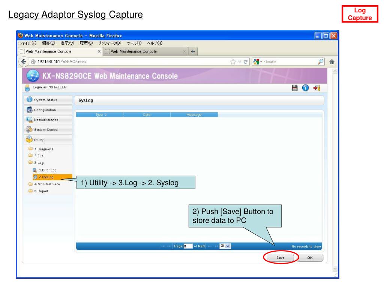The height and width of the screenshot is (288, 384).
Task: Open the ブックマーク(B) menu
Action: 109,43
